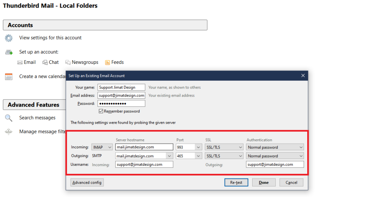Click 'The following settings were found' text

point(123,123)
